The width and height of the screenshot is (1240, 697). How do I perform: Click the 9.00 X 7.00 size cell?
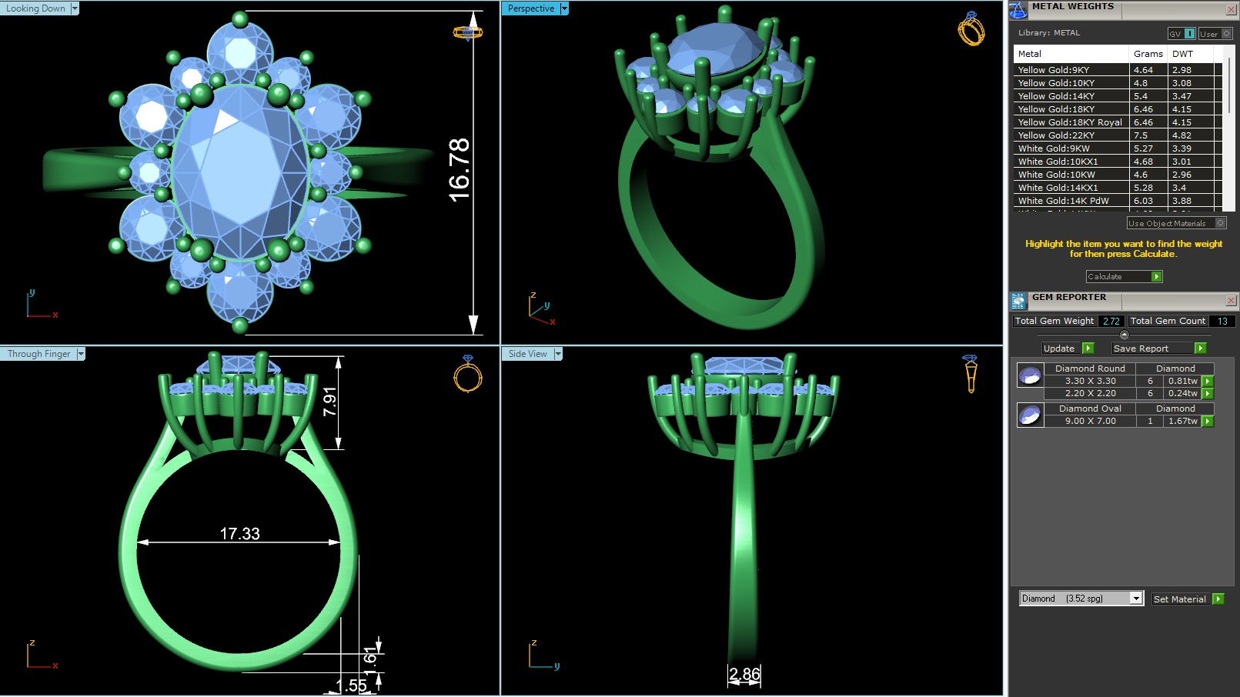pos(1090,421)
